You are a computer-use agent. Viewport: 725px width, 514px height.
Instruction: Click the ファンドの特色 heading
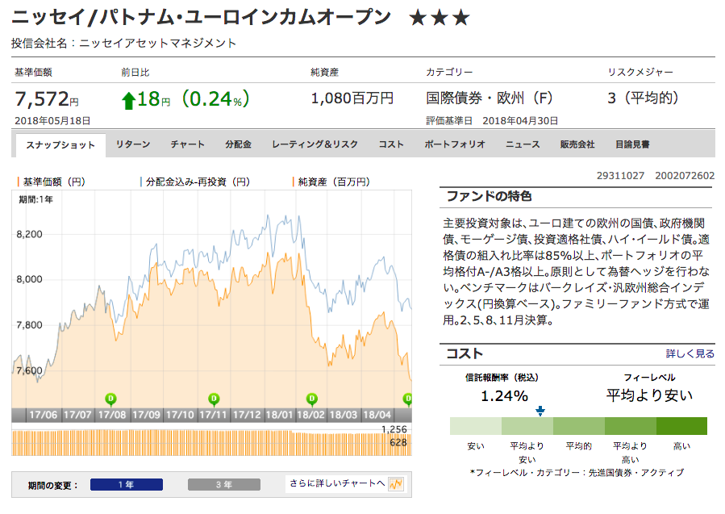pos(490,196)
